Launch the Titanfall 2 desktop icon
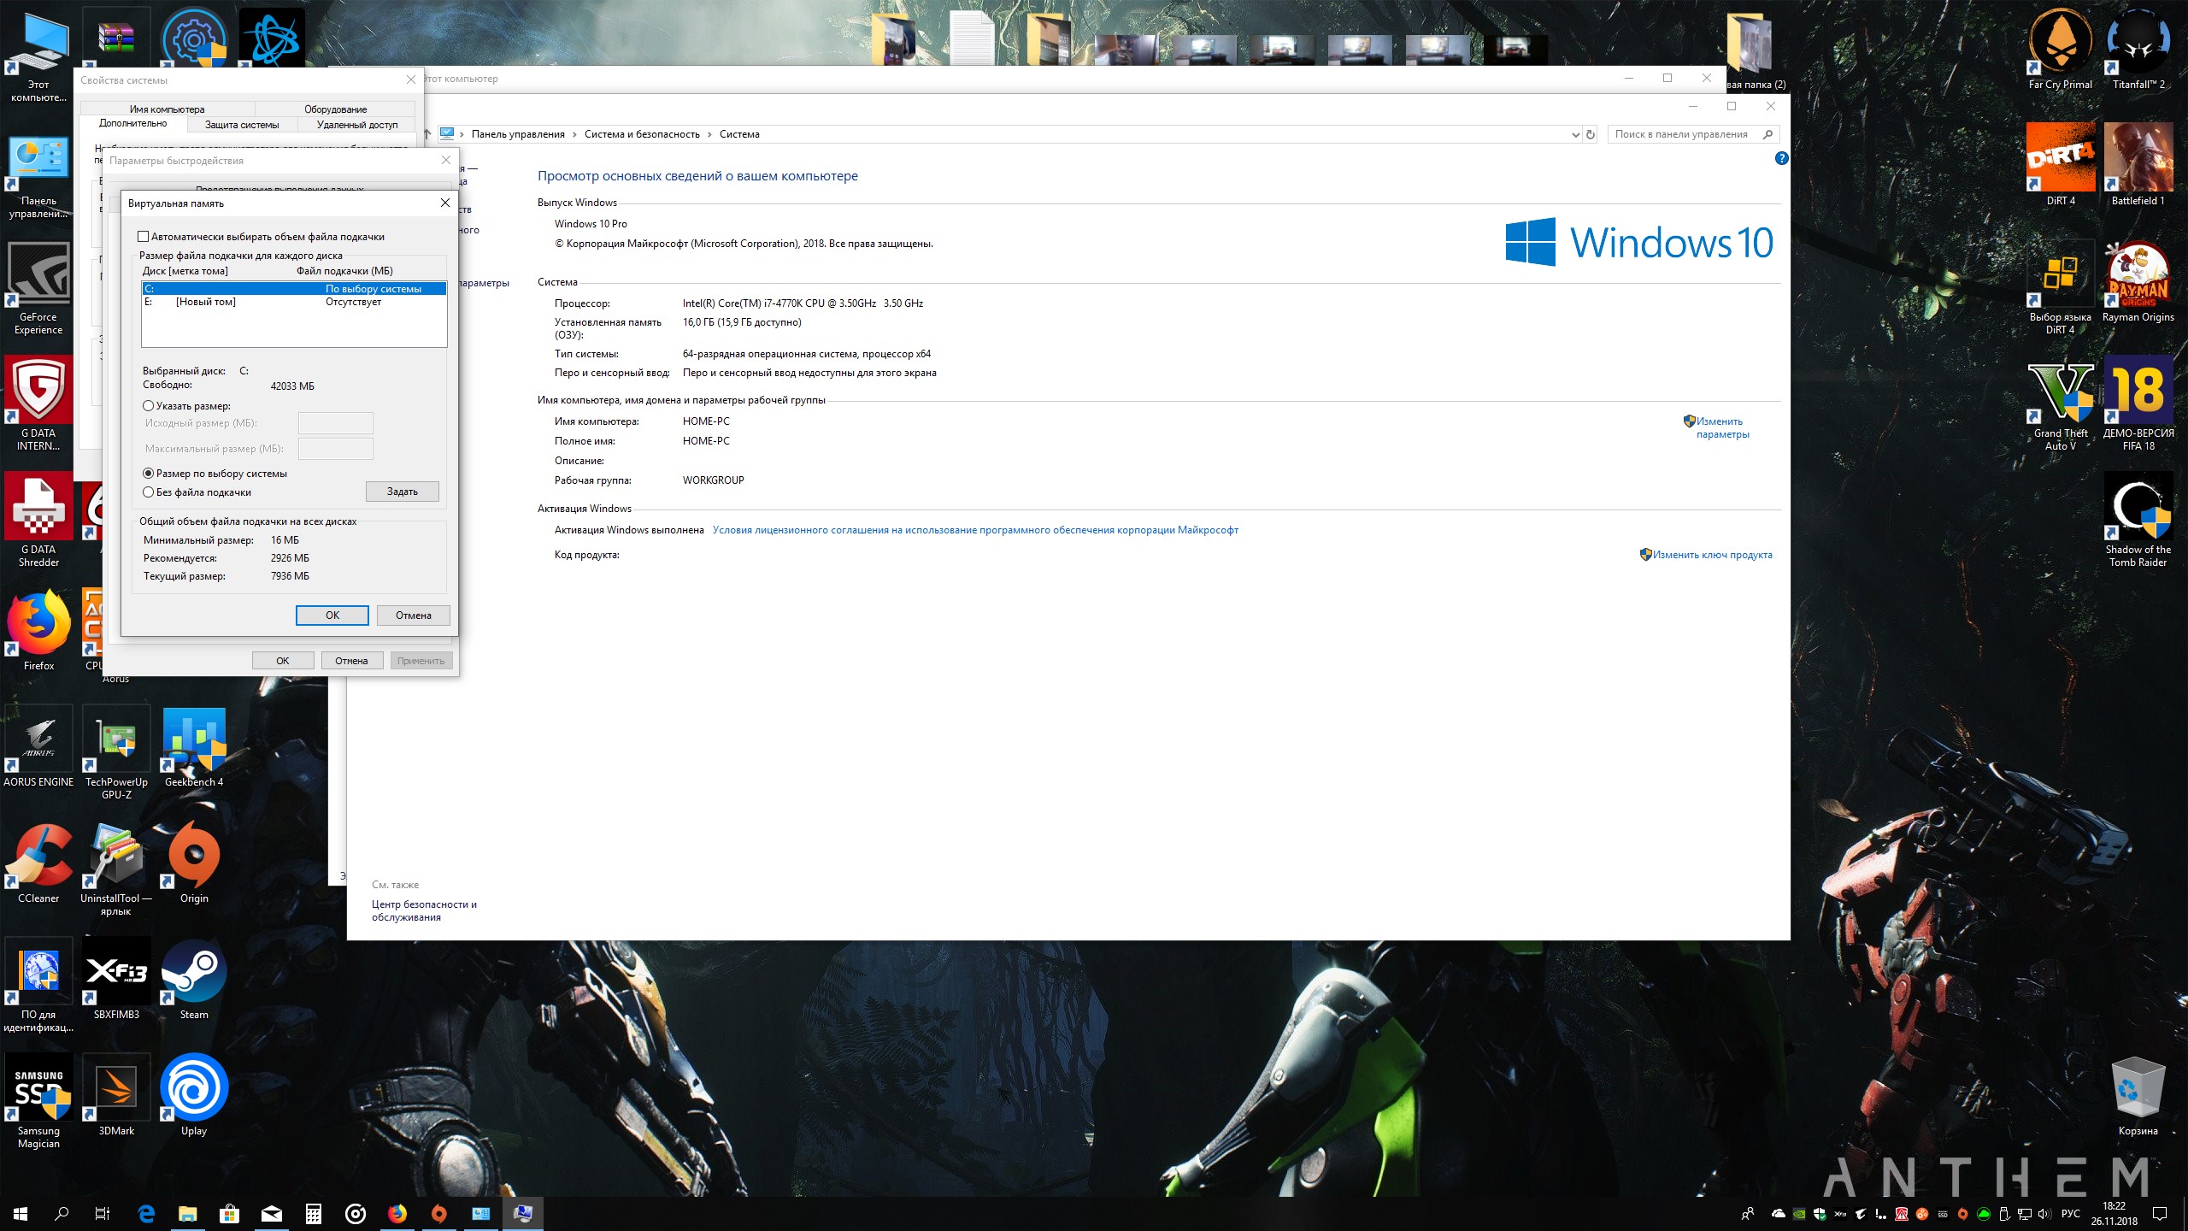Screen dimensions: 2188x1231 click(x=2138, y=49)
